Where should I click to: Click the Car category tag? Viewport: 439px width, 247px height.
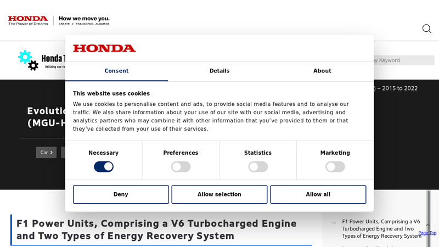coord(46,153)
